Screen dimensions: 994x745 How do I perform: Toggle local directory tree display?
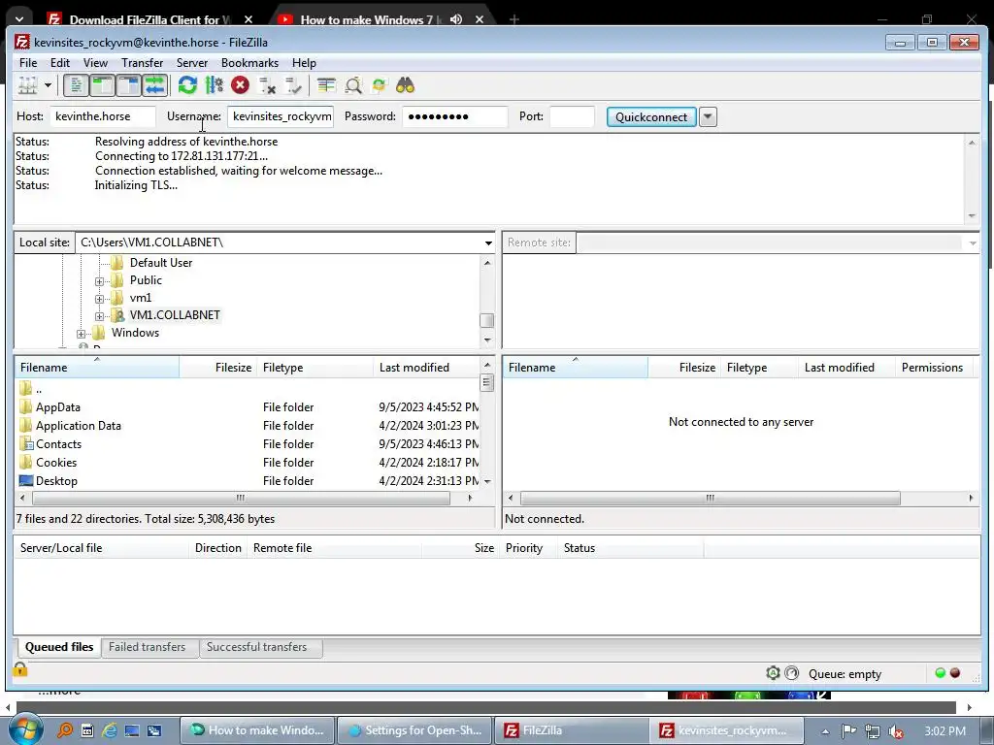pos(102,85)
